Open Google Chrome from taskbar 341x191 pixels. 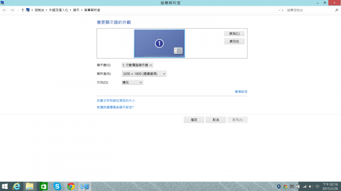[71, 186]
